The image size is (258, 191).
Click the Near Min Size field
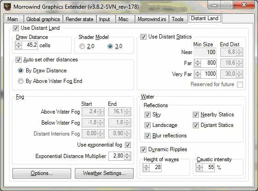[x=205, y=52]
